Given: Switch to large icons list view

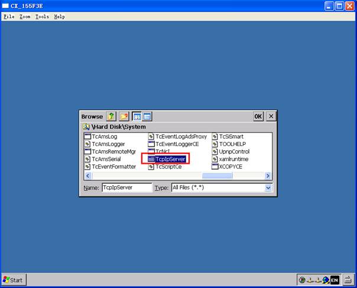Looking at the screenshot, I should (137, 117).
